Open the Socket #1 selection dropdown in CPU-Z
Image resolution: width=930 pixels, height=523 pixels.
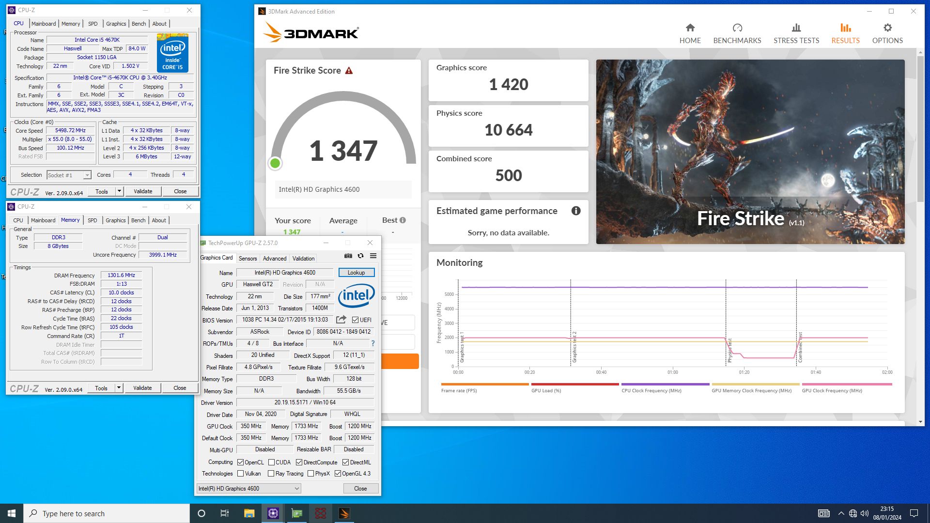tap(69, 175)
